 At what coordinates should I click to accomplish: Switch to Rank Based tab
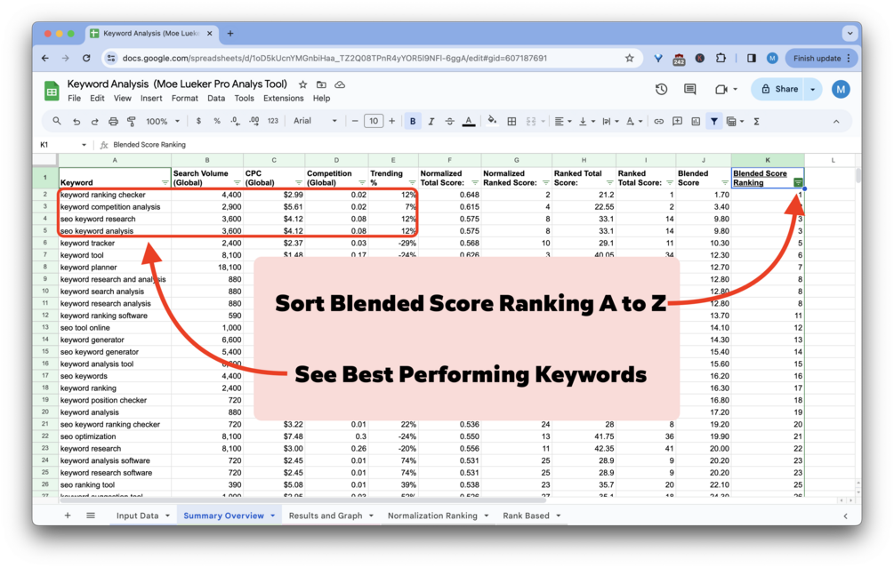tap(526, 516)
